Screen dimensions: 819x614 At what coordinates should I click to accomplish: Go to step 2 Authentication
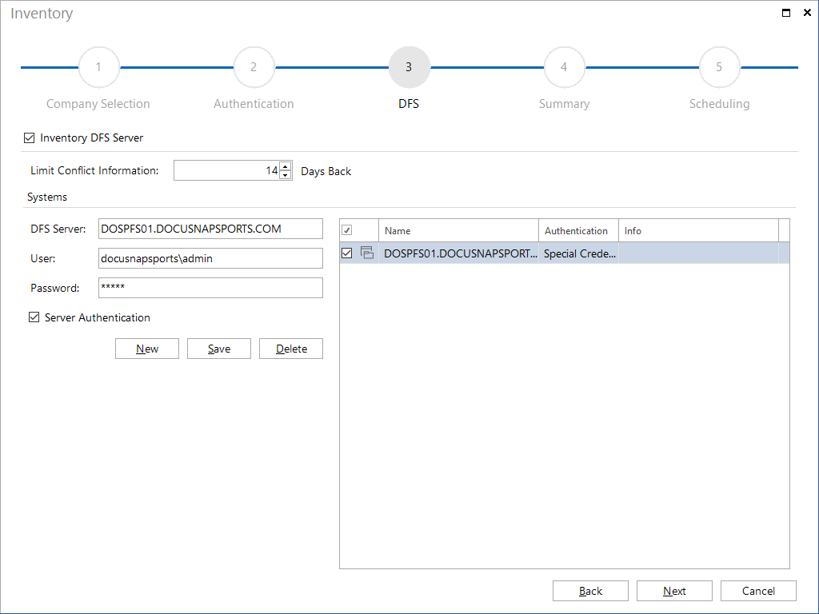(x=254, y=67)
